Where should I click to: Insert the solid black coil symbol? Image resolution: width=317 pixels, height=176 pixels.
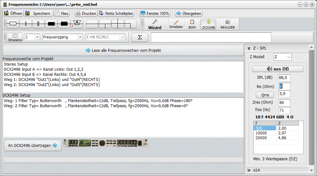point(51,24)
